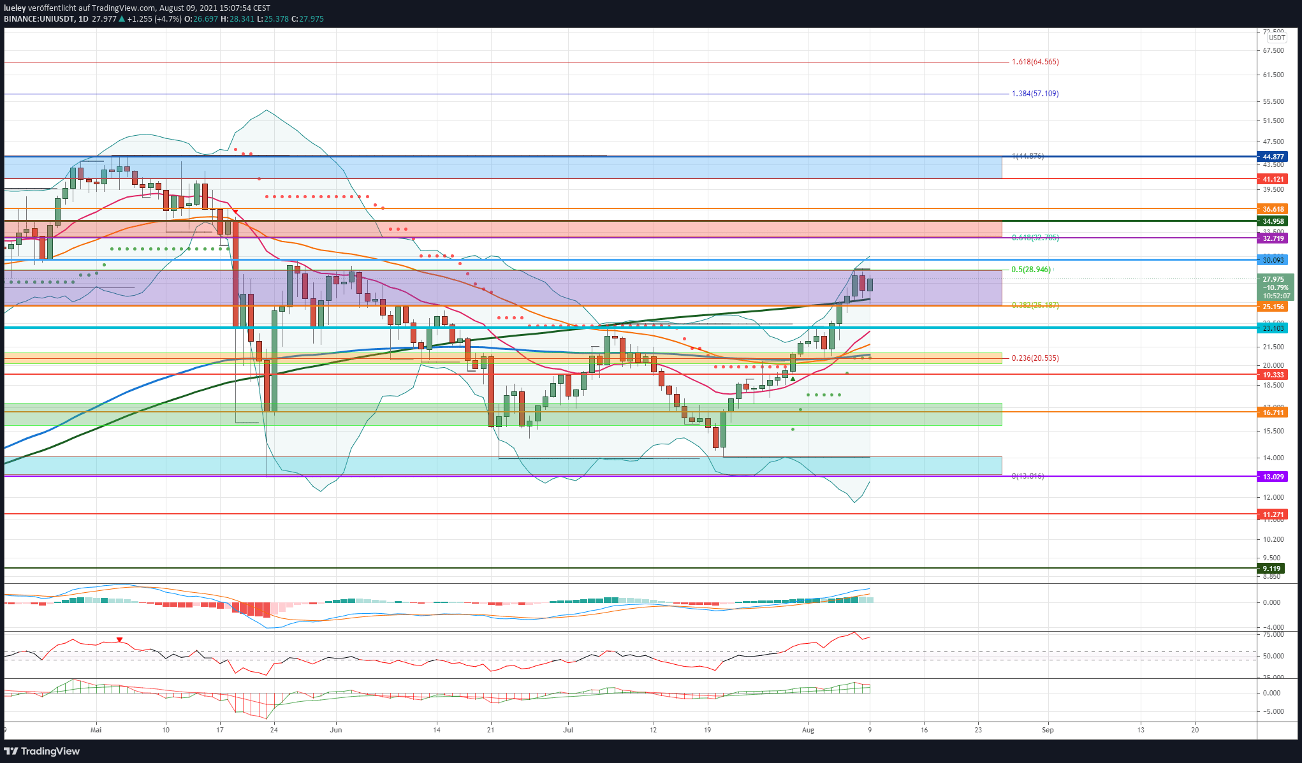This screenshot has height=763, width=1302.
Task: Click the 30.093 light blue price label
Action: [x=1273, y=260]
